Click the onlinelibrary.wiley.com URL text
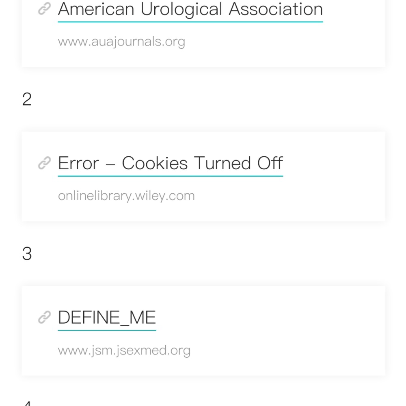 tap(126, 196)
